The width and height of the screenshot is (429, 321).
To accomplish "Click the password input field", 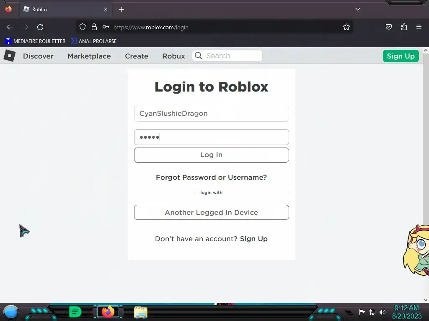I will point(212,137).
